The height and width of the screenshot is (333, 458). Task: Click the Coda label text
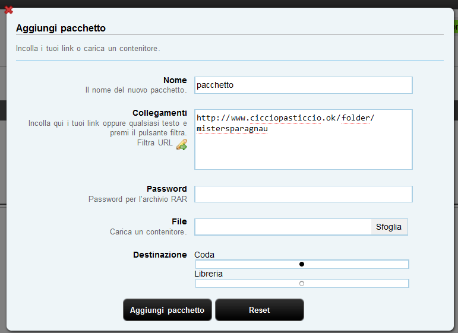[204, 255]
